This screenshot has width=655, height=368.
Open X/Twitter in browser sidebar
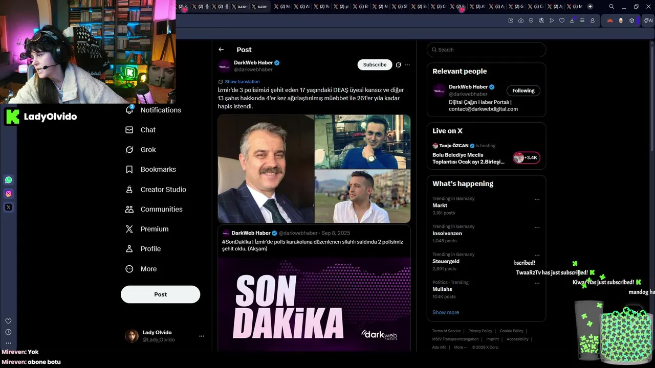(8, 208)
